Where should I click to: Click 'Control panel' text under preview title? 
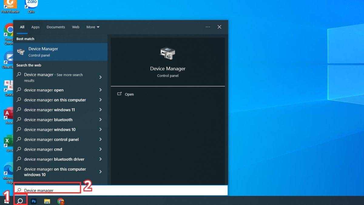pyautogui.click(x=168, y=76)
